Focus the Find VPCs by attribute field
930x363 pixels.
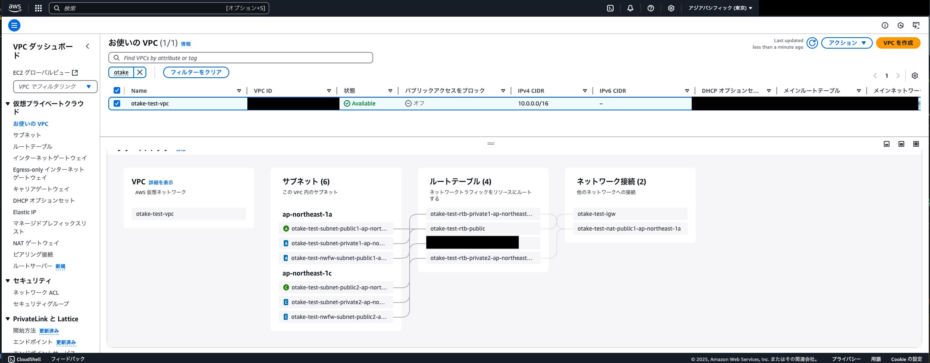pos(241,58)
